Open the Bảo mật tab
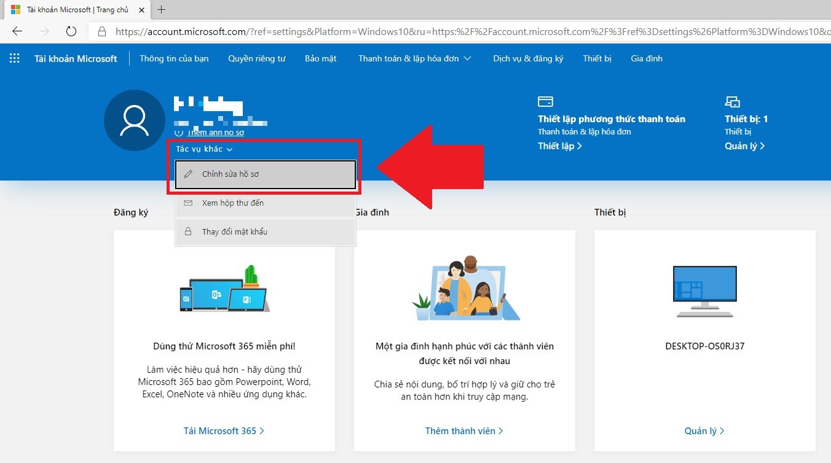 321,58
